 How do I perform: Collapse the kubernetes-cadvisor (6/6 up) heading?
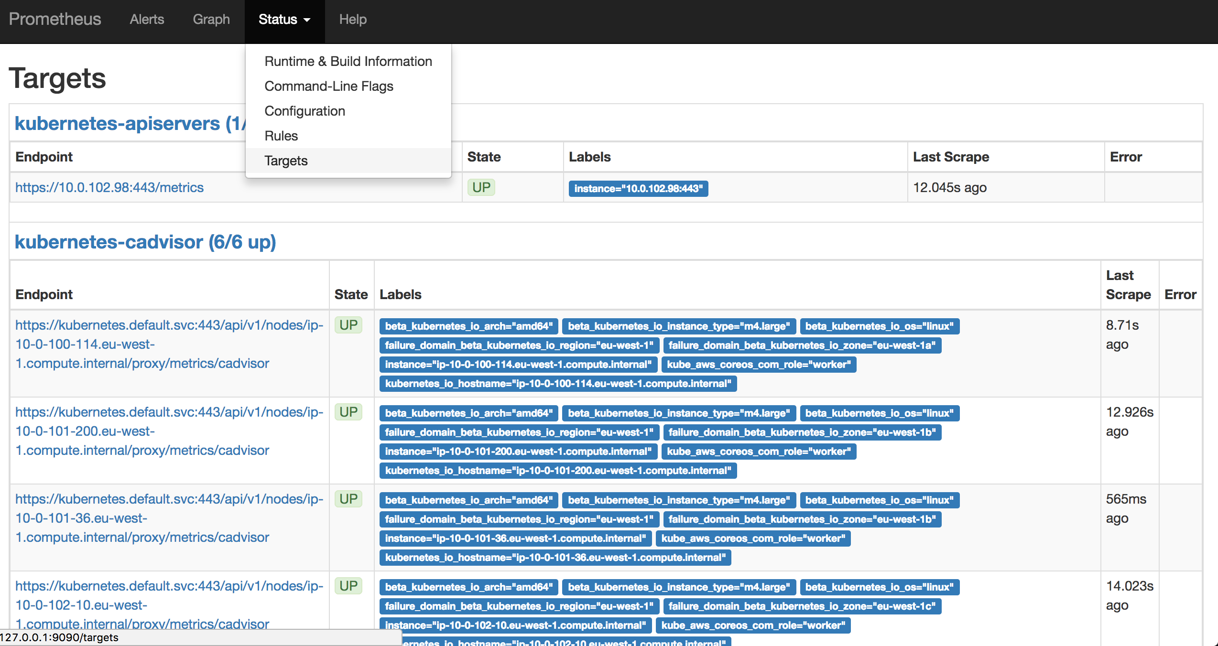pos(145,242)
